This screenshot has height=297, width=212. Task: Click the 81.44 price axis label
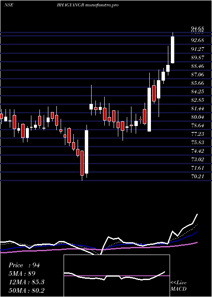point(198,109)
